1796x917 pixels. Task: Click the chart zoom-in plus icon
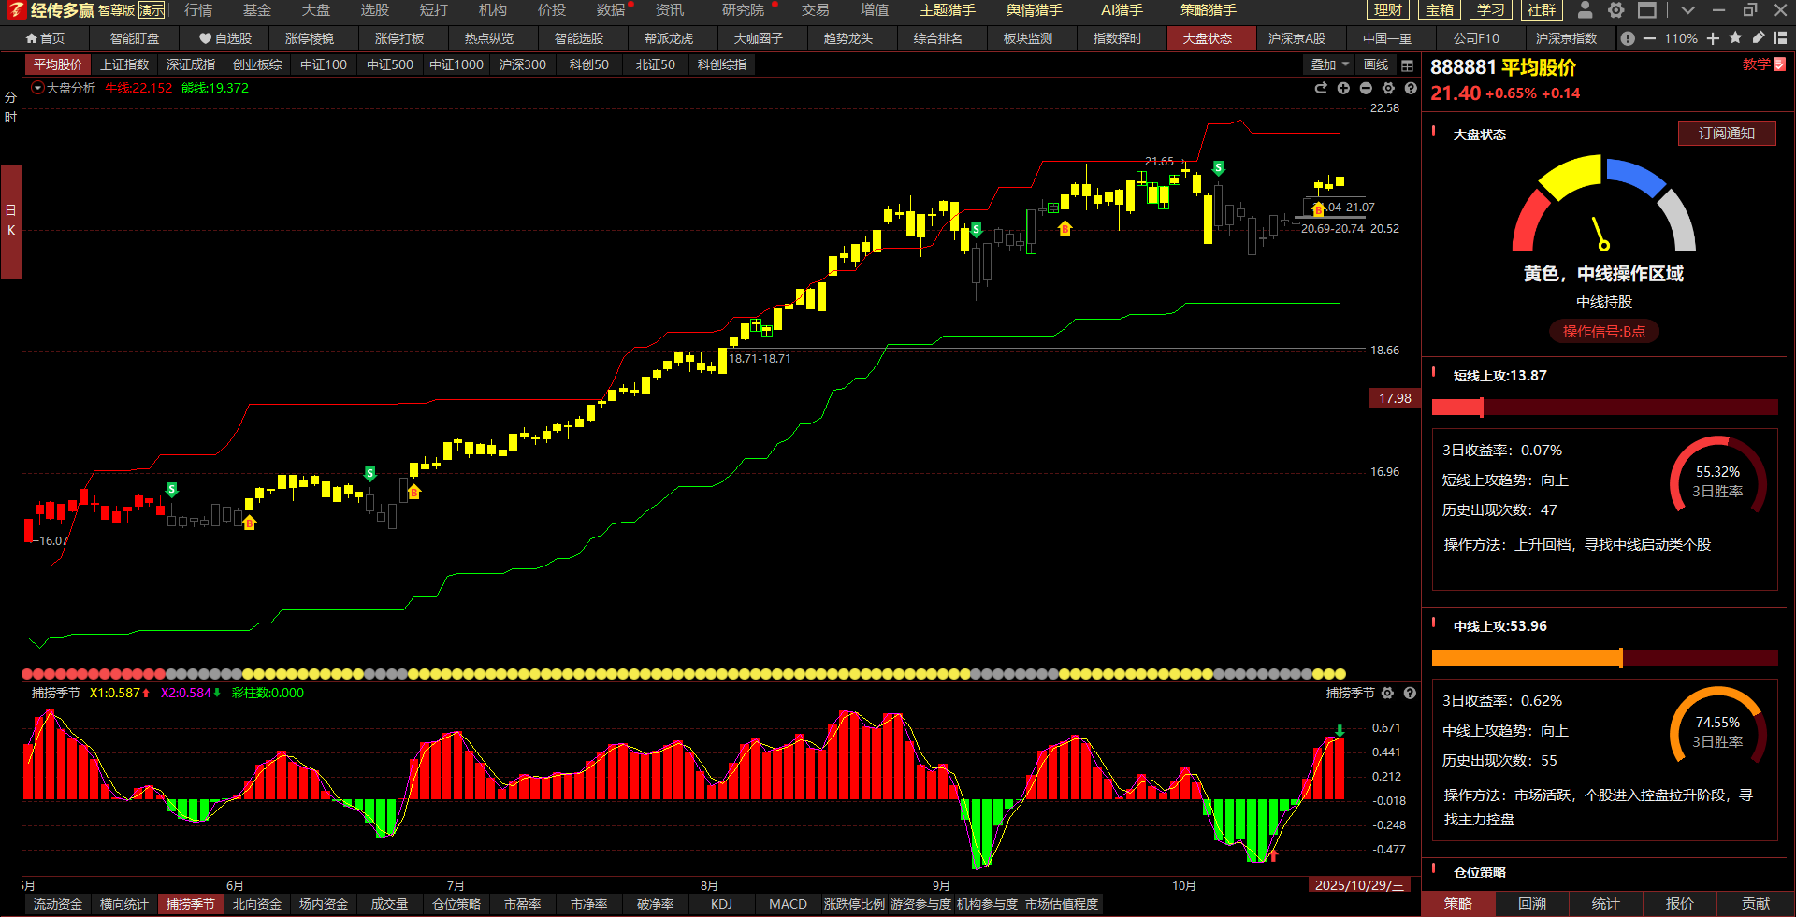pyautogui.click(x=1343, y=88)
